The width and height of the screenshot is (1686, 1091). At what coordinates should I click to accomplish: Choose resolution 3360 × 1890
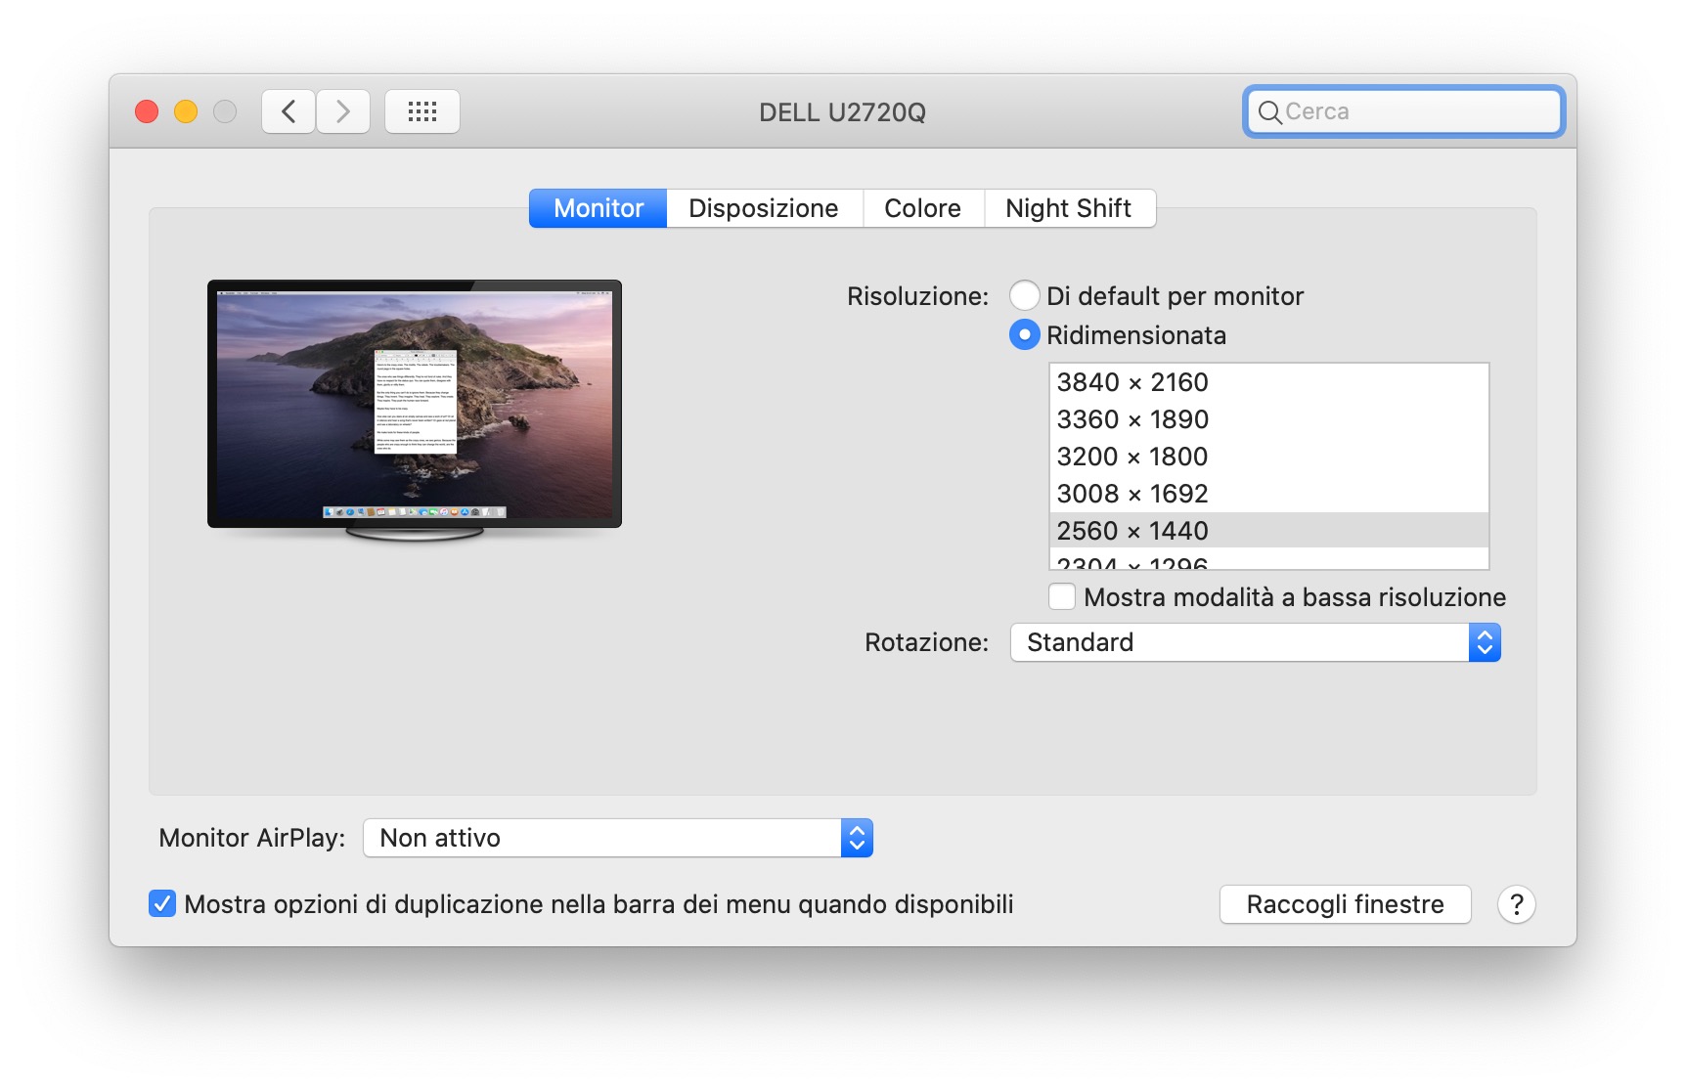pos(1269,419)
